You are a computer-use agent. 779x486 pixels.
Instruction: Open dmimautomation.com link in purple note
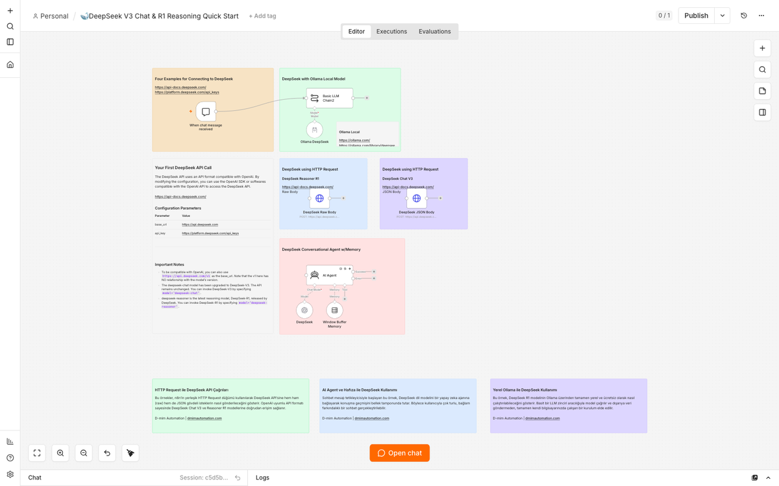pos(542,419)
